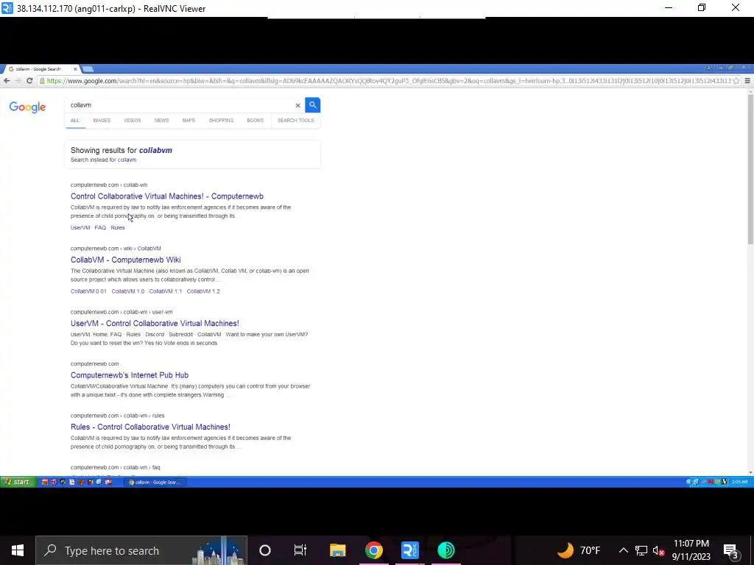
Task: Click the RealVNC Viewer title bar icon
Action: pyautogui.click(x=7, y=8)
